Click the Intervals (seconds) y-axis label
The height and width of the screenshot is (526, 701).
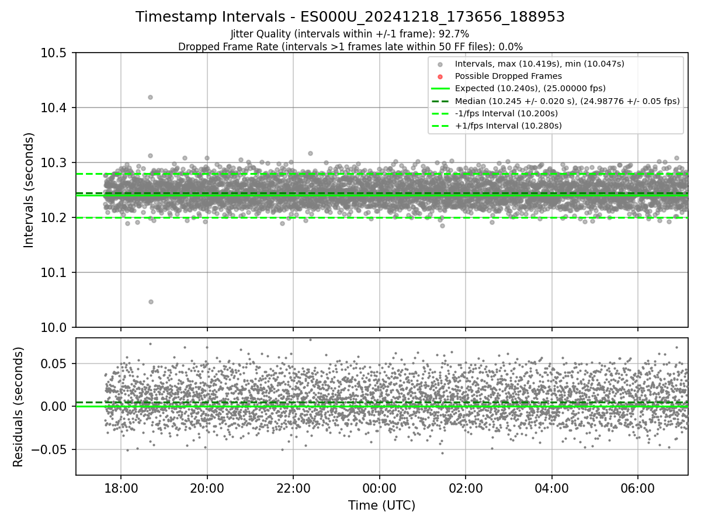coord(29,190)
